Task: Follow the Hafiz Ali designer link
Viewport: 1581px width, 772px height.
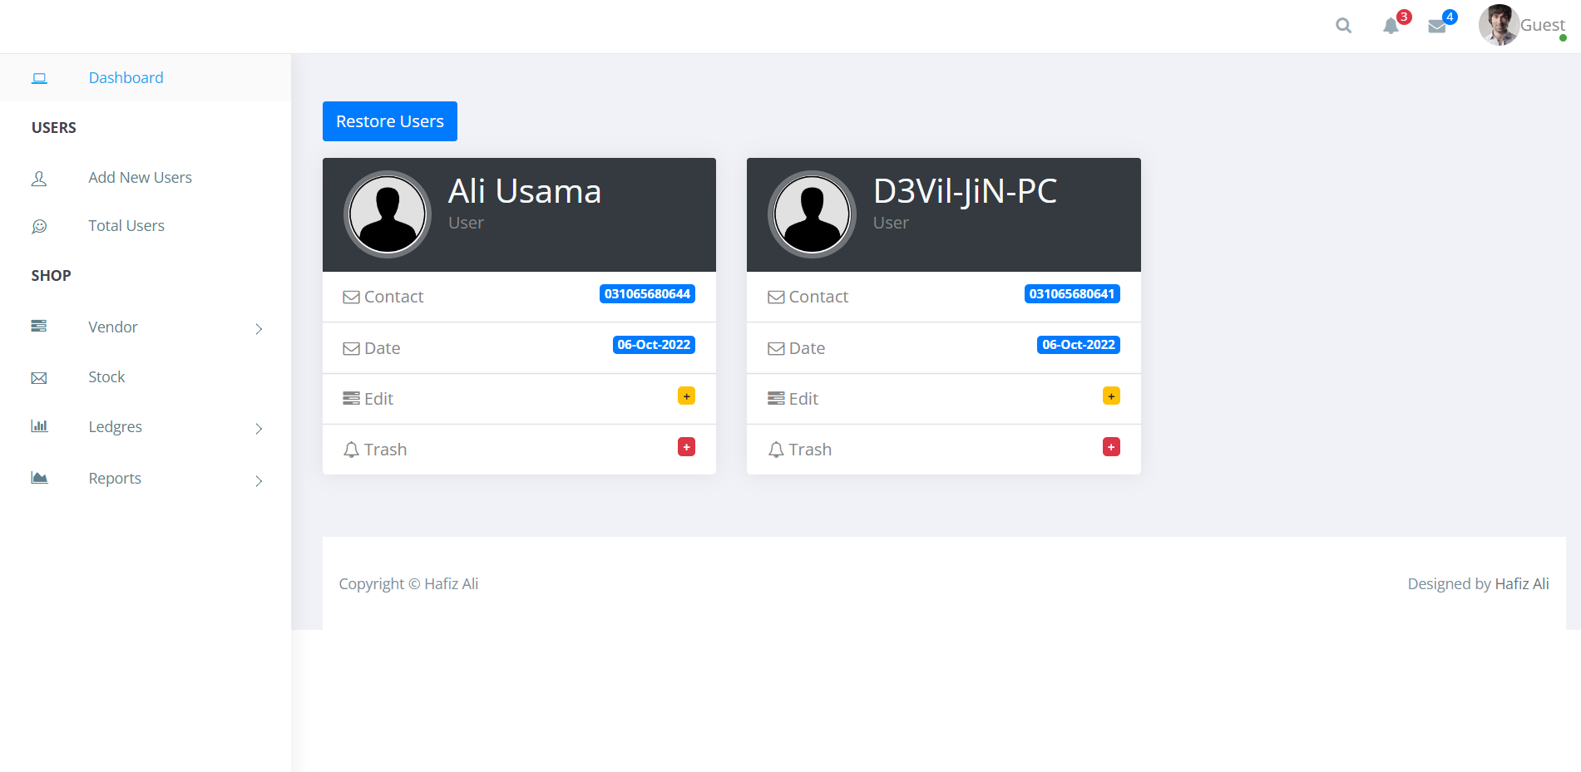Action: (1521, 584)
